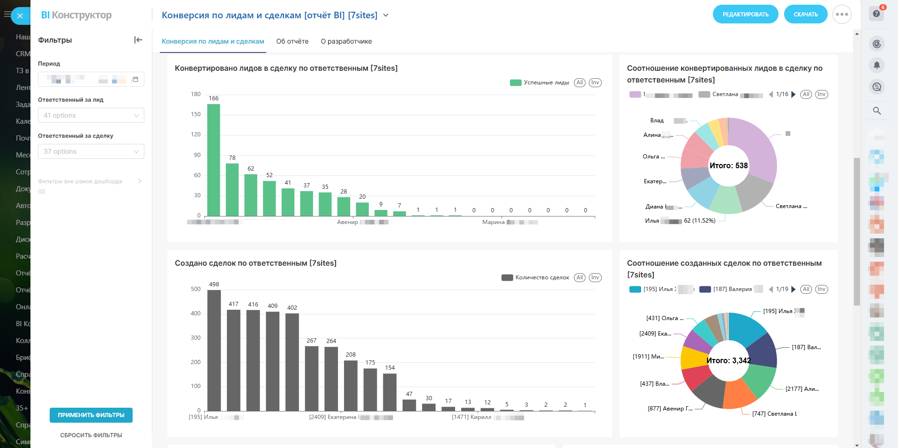The image size is (898, 448).
Task: Expand the report title dropdown chevron
Action: (x=386, y=15)
